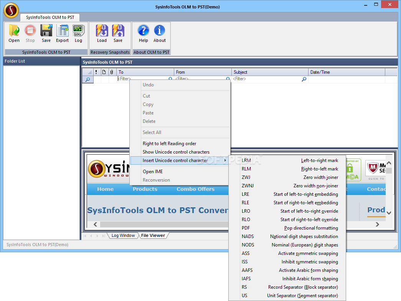Click the viewer scroll-down arrow

pos(389,213)
